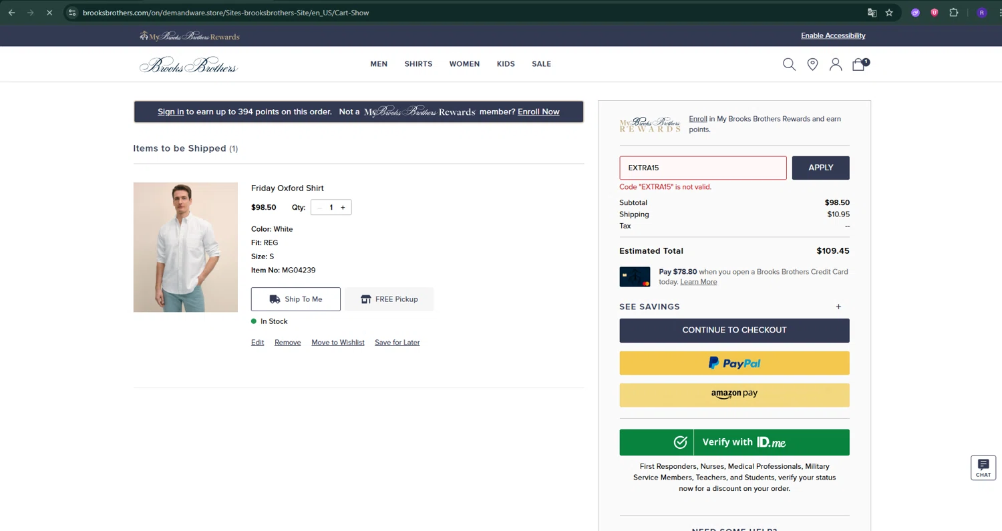Stop page loading with the X button
The height and width of the screenshot is (531, 1002).
(49, 13)
